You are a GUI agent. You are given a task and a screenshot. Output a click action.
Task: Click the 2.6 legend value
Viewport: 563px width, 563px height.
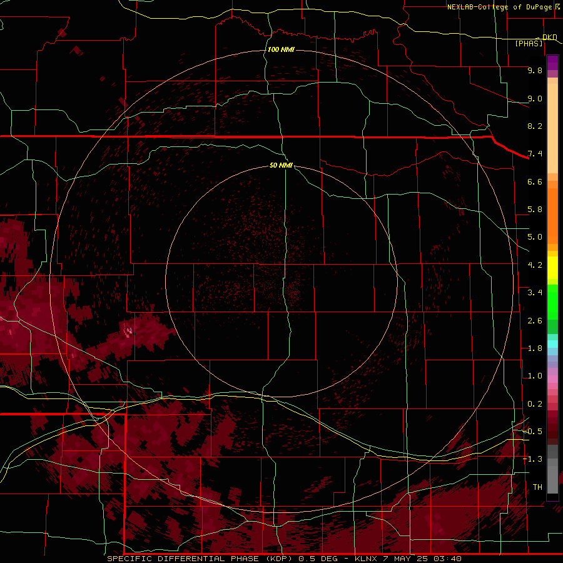[535, 321]
